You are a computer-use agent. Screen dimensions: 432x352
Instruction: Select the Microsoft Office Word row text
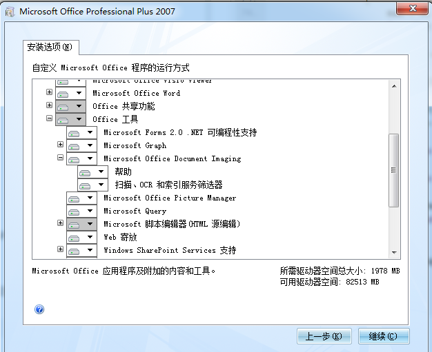pyautogui.click(x=137, y=93)
